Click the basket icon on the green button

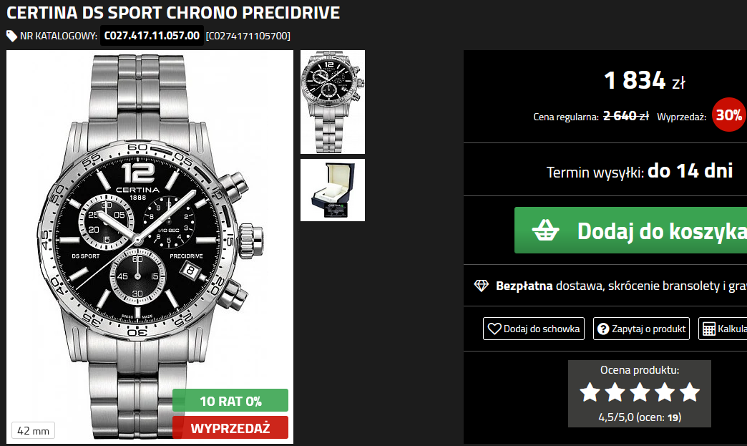(545, 230)
